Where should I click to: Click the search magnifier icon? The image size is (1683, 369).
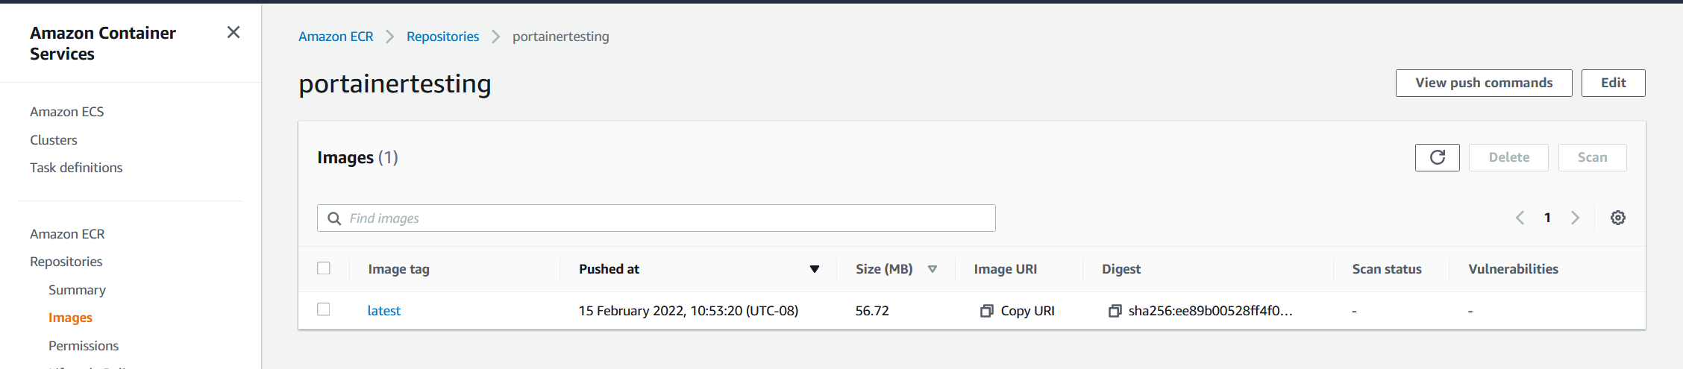tap(334, 218)
